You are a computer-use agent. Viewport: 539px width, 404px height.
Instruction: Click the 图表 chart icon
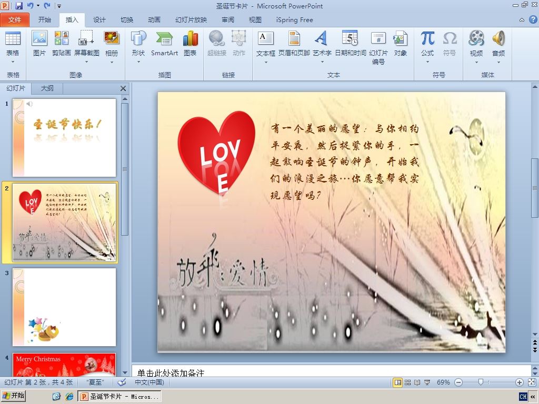(190, 43)
